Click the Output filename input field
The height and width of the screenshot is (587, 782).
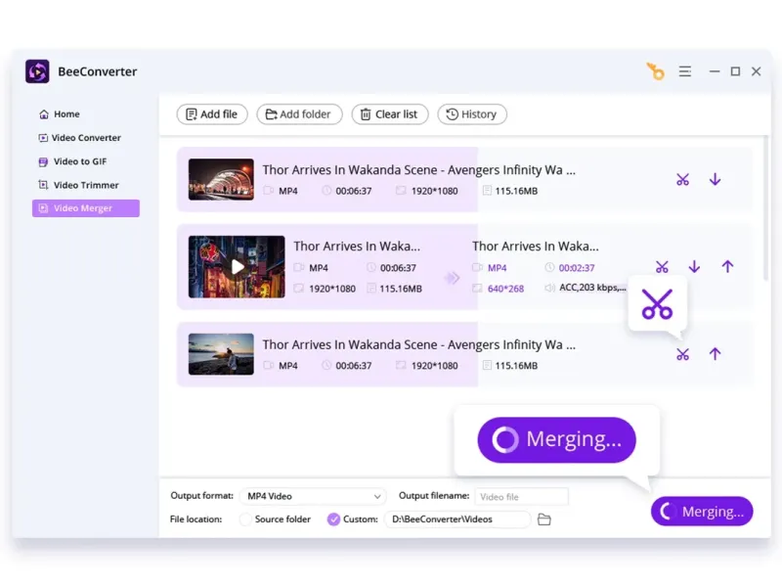(521, 497)
